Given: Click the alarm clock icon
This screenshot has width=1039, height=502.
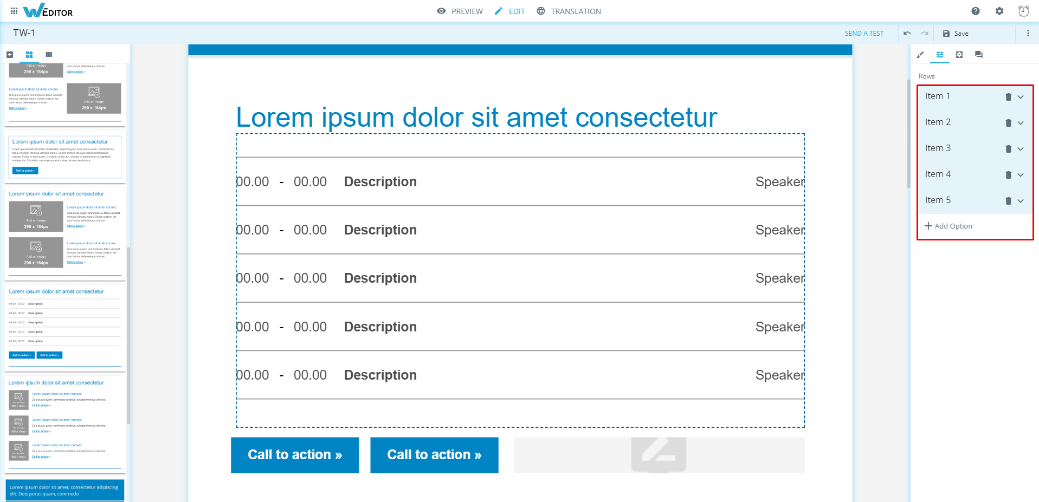Looking at the screenshot, I should click(x=1023, y=11).
